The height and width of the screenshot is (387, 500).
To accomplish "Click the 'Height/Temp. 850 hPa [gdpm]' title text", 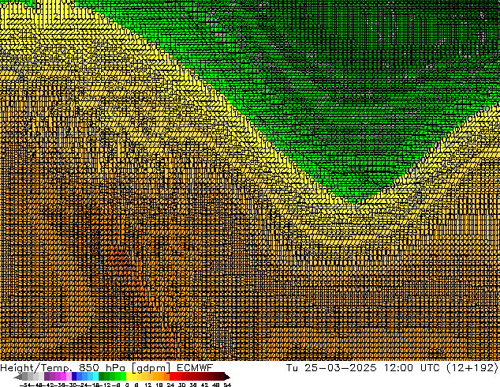I will point(85,369).
